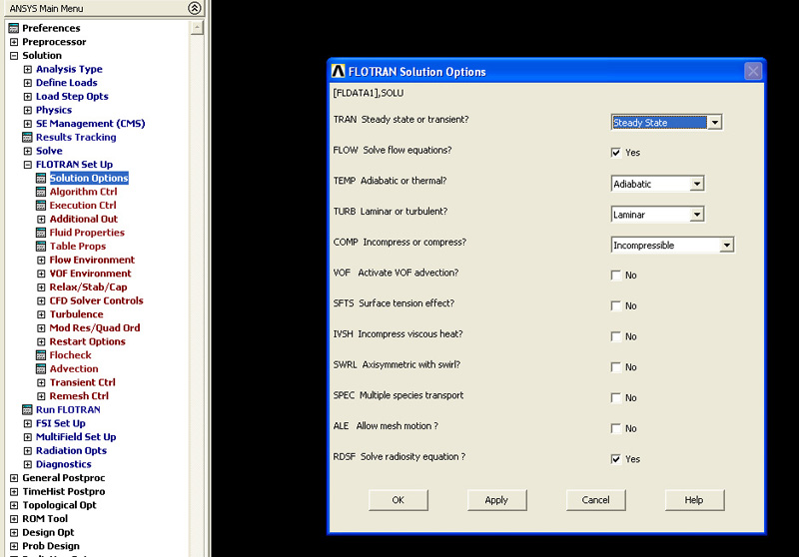Click the OK button
799x557 pixels.
398,500
